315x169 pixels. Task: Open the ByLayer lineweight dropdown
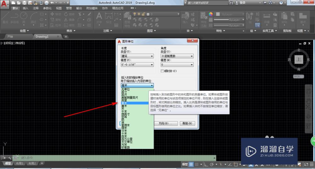click(229, 20)
